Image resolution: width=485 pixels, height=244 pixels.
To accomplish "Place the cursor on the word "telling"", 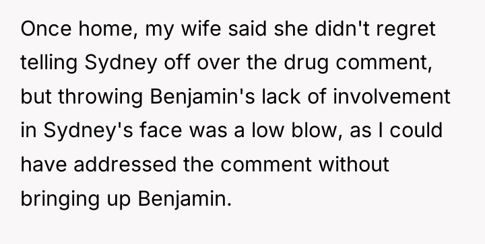I will pos(49,63).
